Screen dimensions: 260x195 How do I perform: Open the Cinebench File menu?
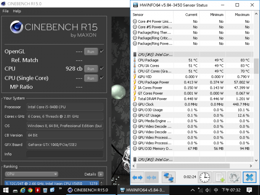(x=5, y=11)
